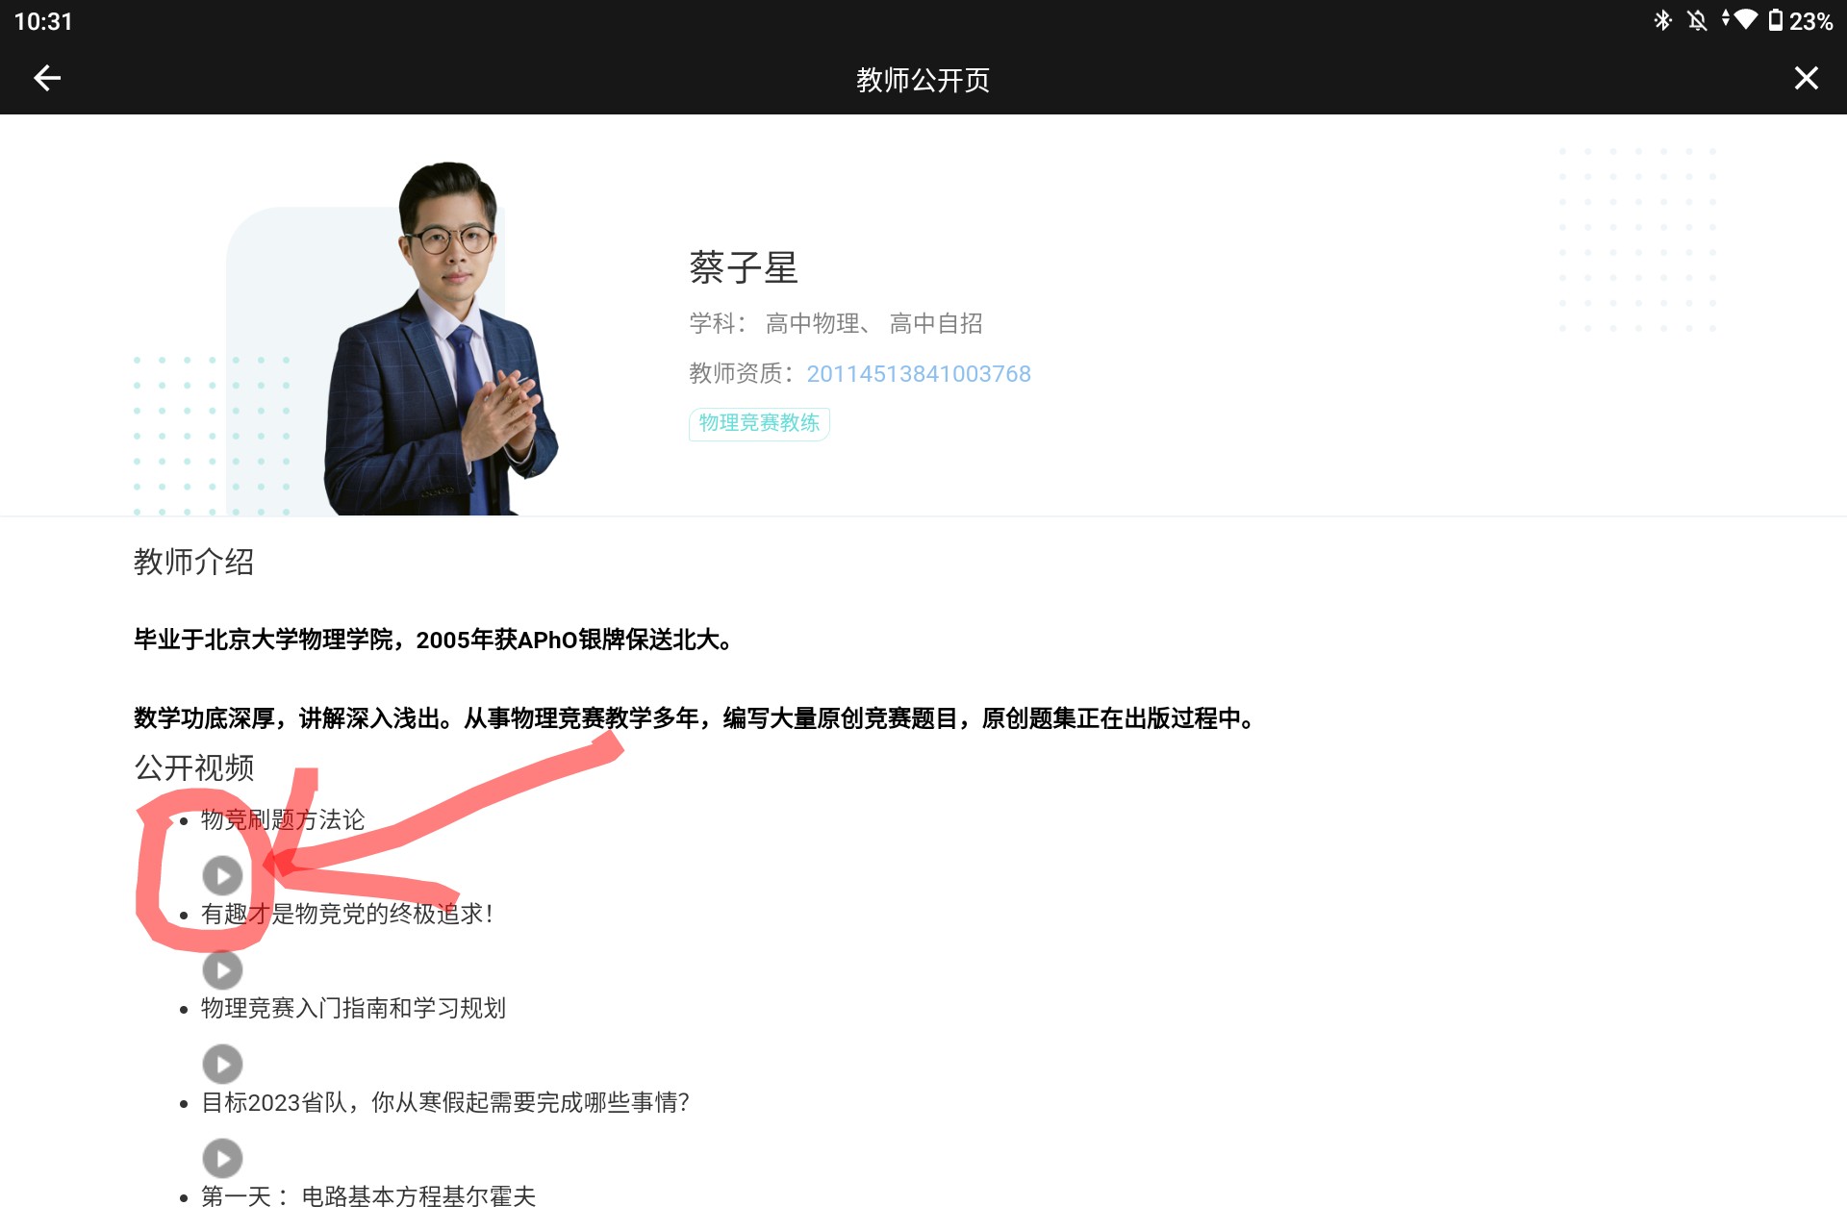This screenshot has width=1847, height=1231.
Task: Tap the teacher name 蔡子星
Action: (744, 267)
